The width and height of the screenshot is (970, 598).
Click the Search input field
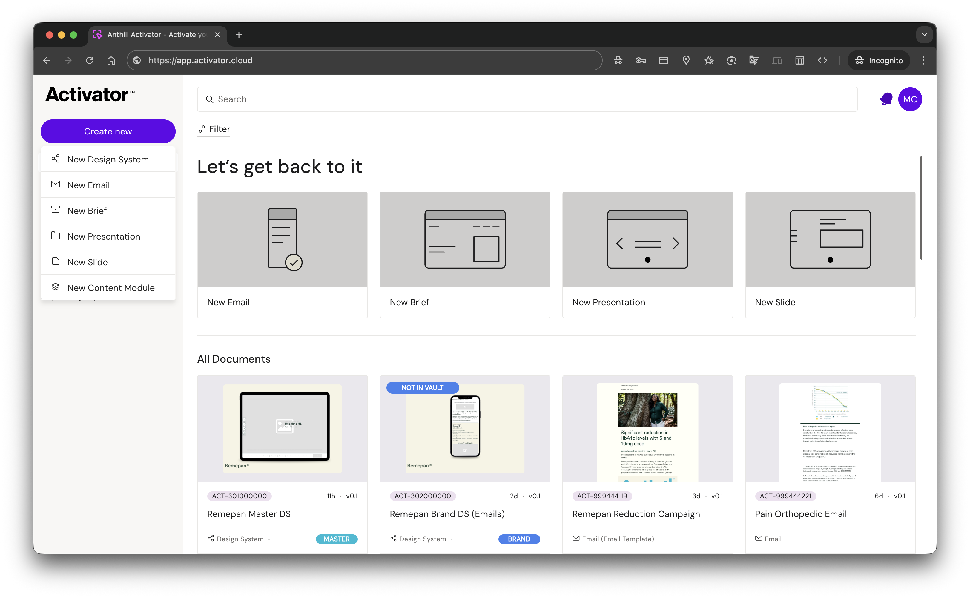(x=527, y=99)
